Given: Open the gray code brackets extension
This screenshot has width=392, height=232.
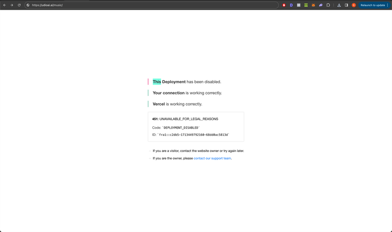Looking at the screenshot, I should (299, 5).
